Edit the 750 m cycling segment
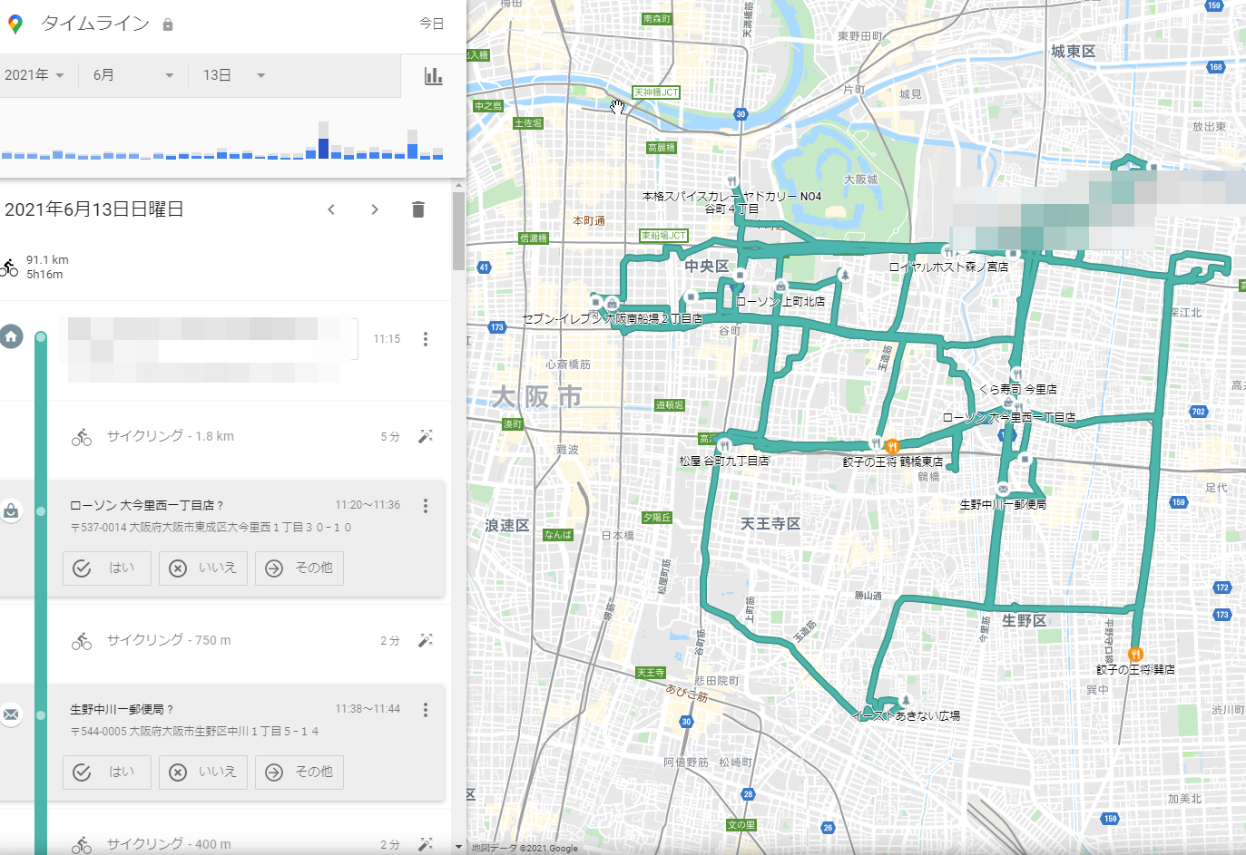The image size is (1246, 855). pos(425,641)
